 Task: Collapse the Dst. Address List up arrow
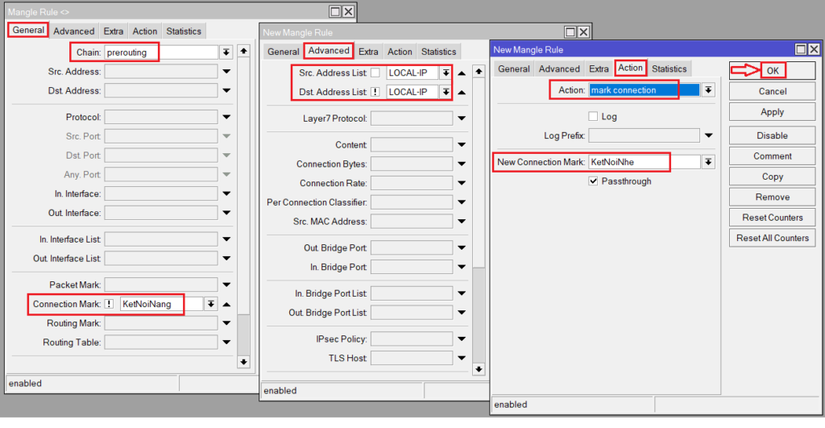462,93
